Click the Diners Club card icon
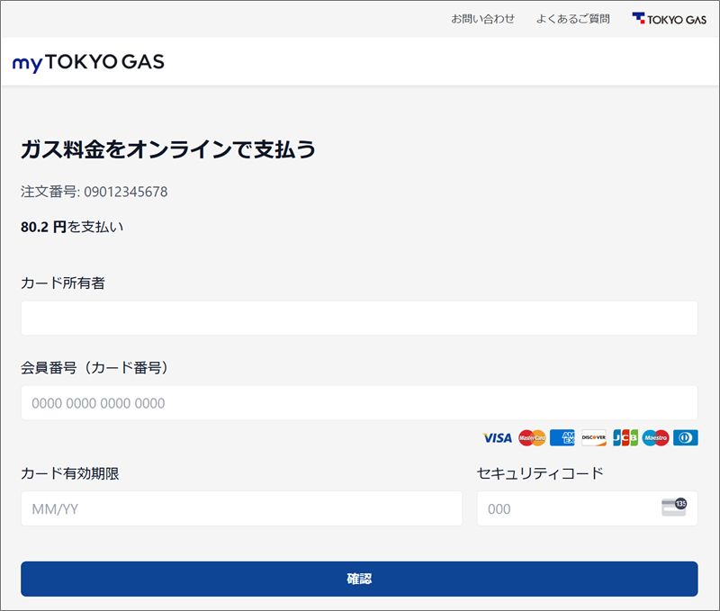This screenshot has height=611, width=720. pyautogui.click(x=686, y=438)
